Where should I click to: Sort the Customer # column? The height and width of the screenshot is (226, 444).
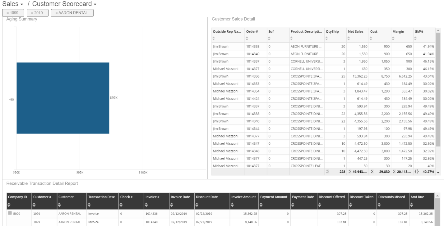tap(35, 204)
